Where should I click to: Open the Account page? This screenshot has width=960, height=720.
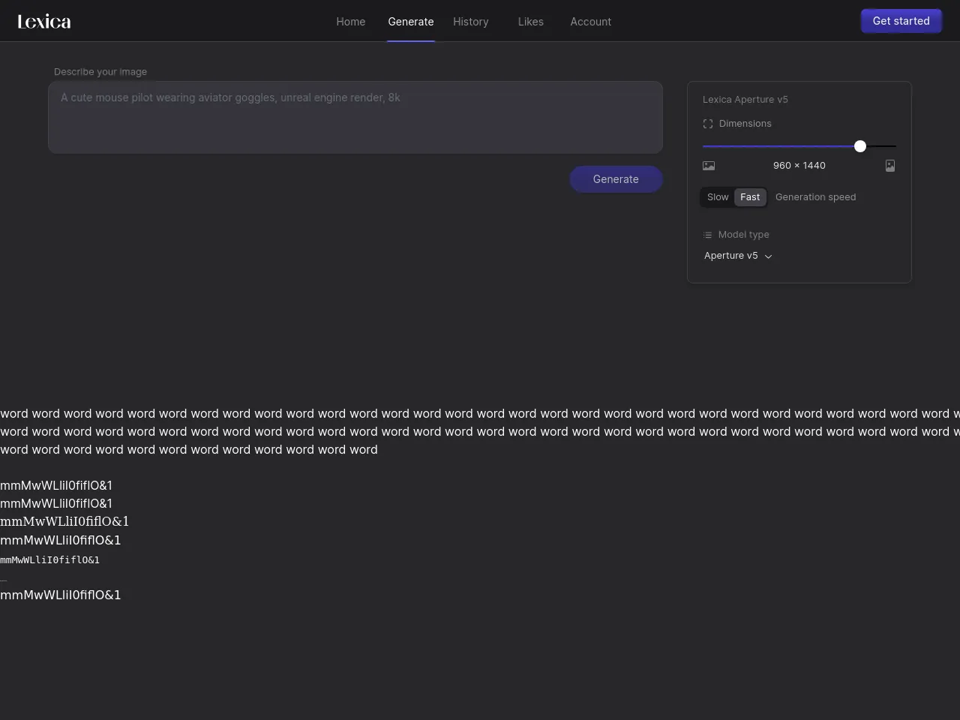(x=591, y=22)
